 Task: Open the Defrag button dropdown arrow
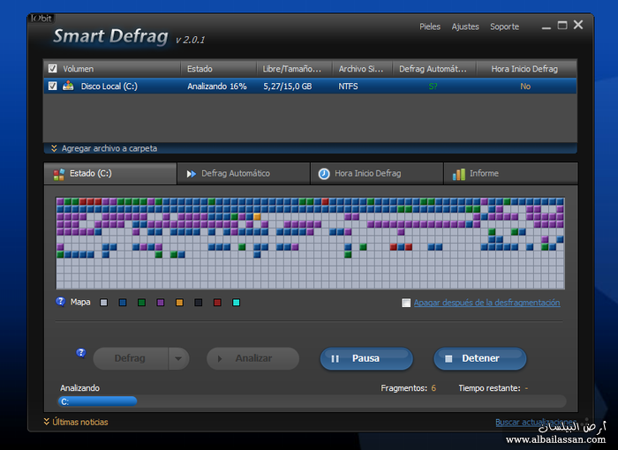tap(178, 358)
